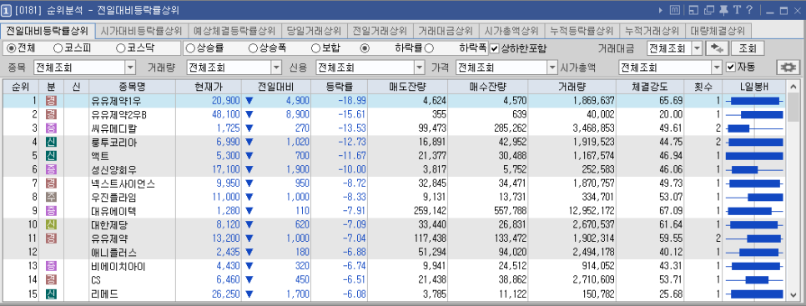Image resolution: width=806 pixels, height=306 pixels.
Task: Sort by the 등락률 column header
Action: 340,87
